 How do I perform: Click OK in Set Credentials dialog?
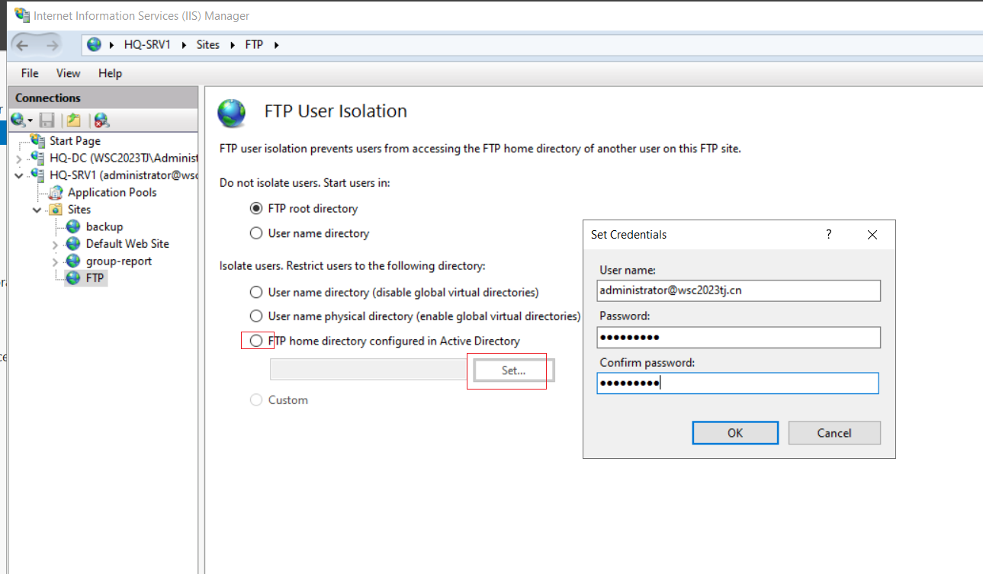pos(735,433)
